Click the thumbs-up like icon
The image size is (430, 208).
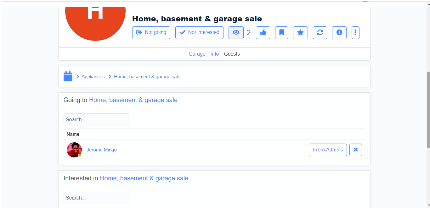point(263,33)
